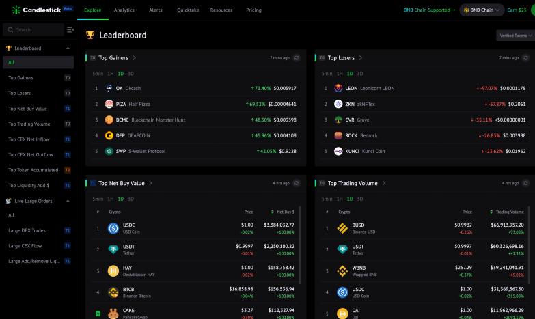
Task: Expand Top Trading Volume chevron
Action: [384, 183]
